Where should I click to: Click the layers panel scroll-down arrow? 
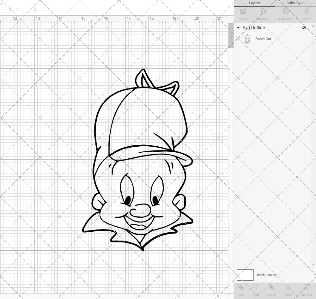click(x=313, y=264)
